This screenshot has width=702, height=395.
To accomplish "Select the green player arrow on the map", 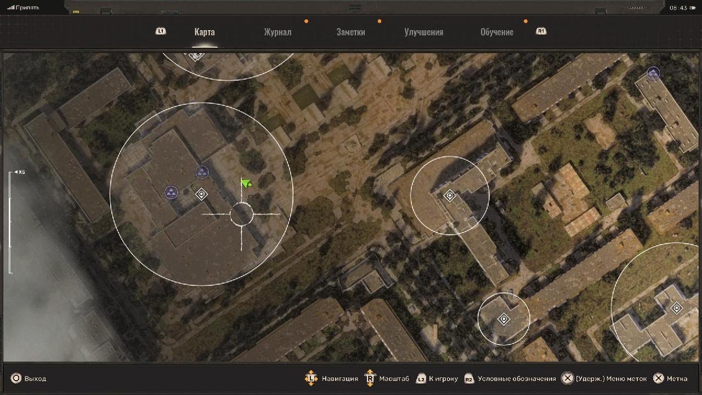I will pyautogui.click(x=245, y=183).
